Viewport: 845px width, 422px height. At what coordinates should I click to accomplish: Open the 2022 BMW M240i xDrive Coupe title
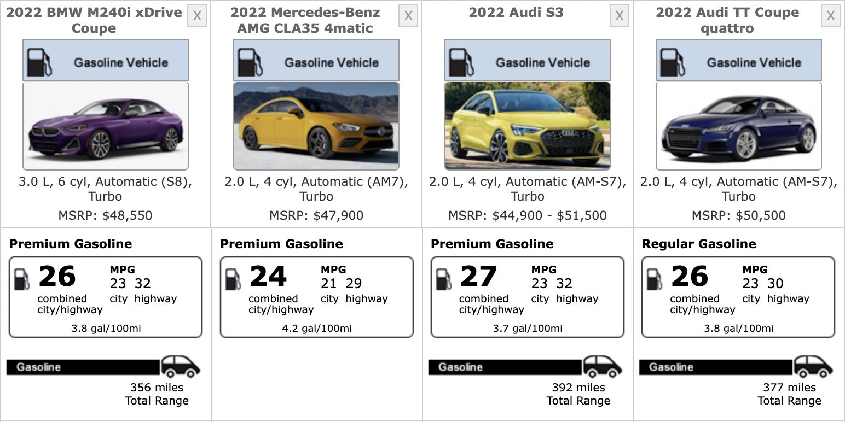tap(94, 20)
